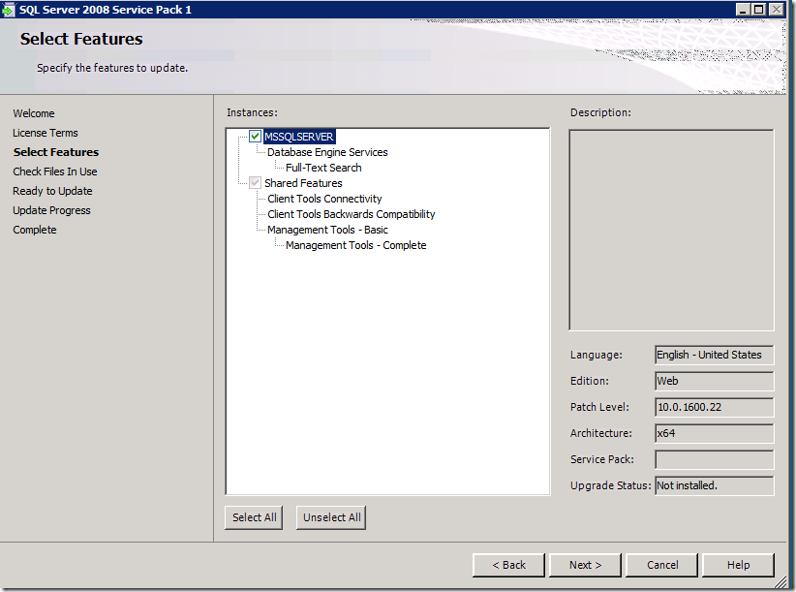The image size is (796, 592).
Task: Click the empty Service Pack field
Action: point(715,459)
